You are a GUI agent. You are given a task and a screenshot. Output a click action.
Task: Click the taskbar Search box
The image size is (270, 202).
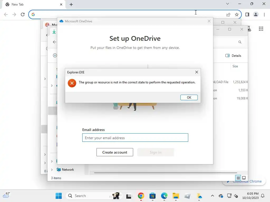click(94, 196)
